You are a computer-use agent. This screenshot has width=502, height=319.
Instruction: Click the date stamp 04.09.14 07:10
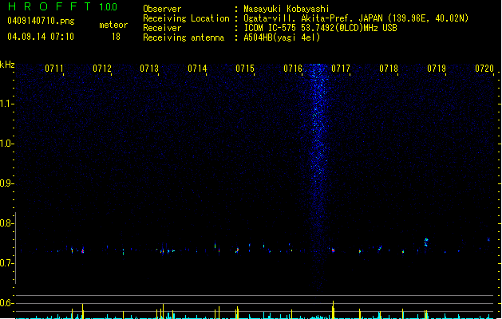(x=41, y=37)
